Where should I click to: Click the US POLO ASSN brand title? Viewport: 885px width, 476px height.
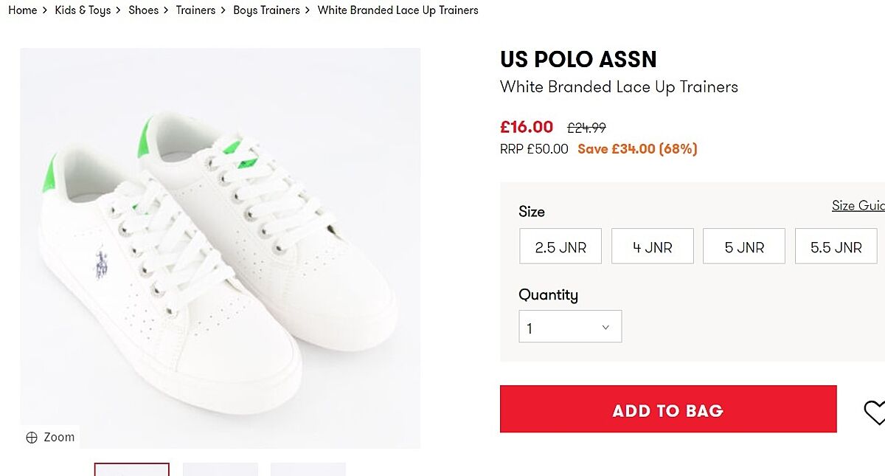tap(578, 59)
